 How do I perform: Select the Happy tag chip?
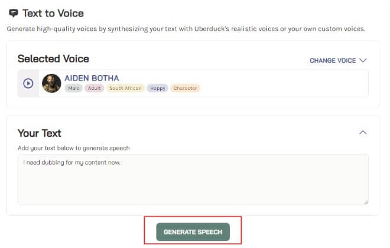click(x=157, y=88)
